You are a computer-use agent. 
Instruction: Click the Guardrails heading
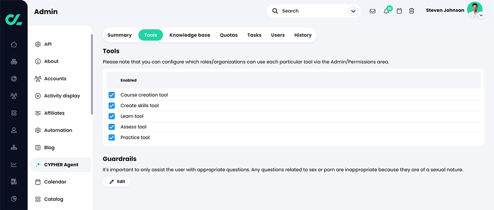119,159
